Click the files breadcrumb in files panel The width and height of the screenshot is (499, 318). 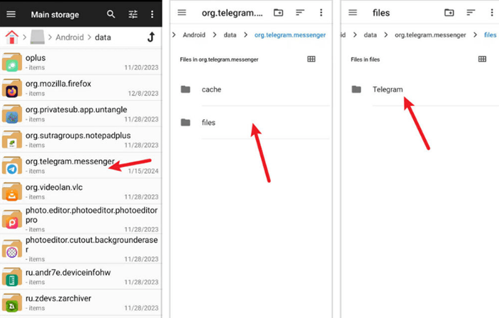click(490, 35)
